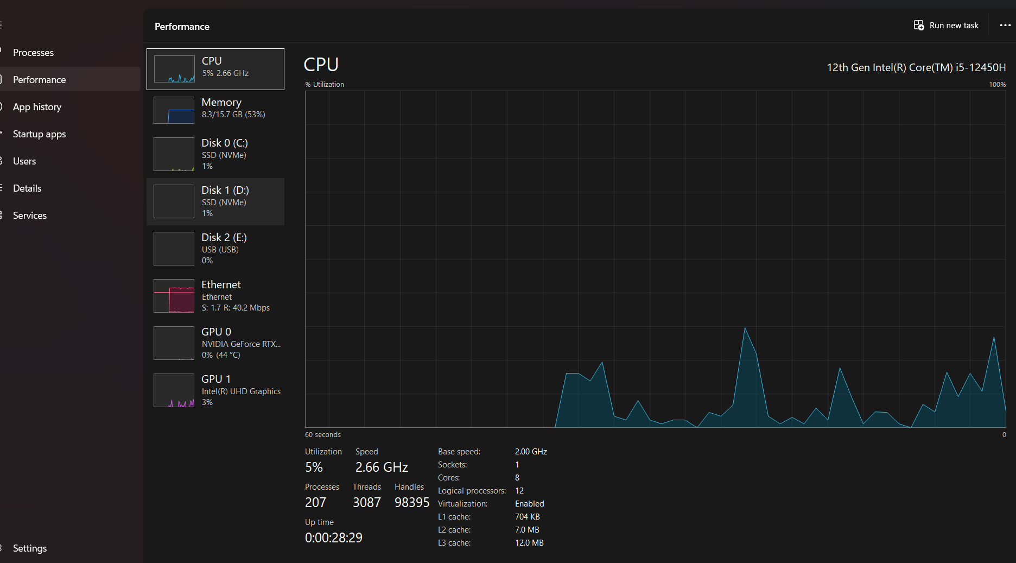Viewport: 1016px width, 563px height.
Task: Select the Disk 2 (E:) USB entry
Action: tap(215, 249)
